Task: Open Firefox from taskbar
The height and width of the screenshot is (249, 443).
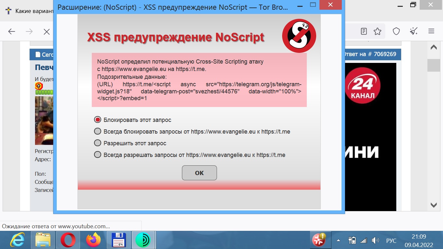Action: click(x=93, y=240)
